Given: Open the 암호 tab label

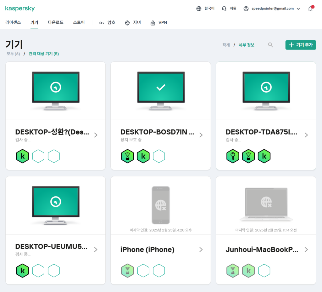Looking at the screenshot, I should coord(111,22).
